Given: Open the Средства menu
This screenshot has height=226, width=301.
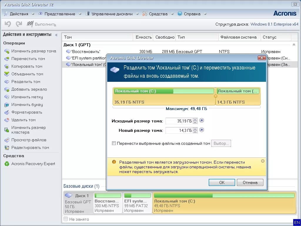Looking at the screenshot, I should [158, 14].
